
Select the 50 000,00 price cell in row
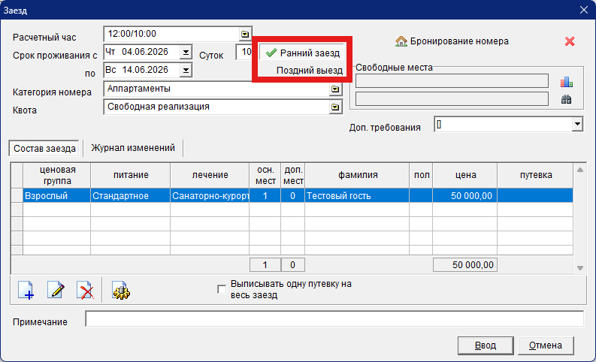(465, 195)
